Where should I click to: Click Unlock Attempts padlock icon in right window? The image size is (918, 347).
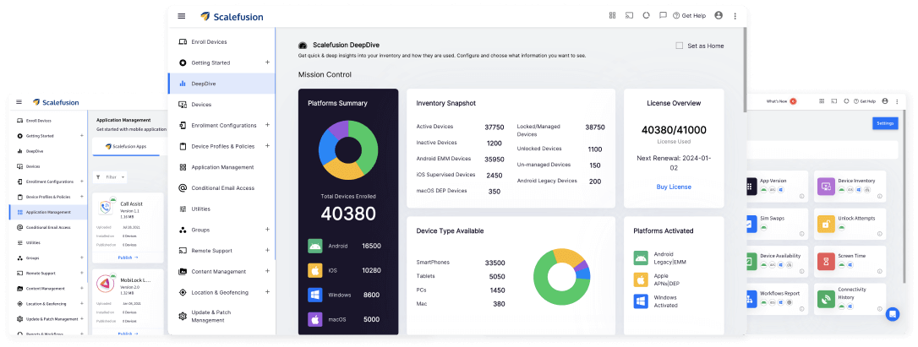pos(826,224)
